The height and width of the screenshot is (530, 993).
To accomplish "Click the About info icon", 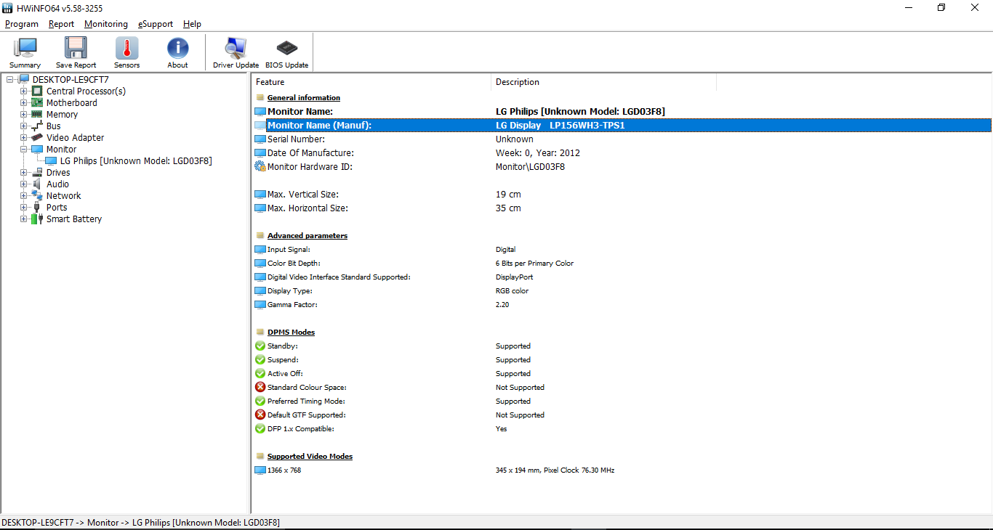I will click(x=177, y=49).
